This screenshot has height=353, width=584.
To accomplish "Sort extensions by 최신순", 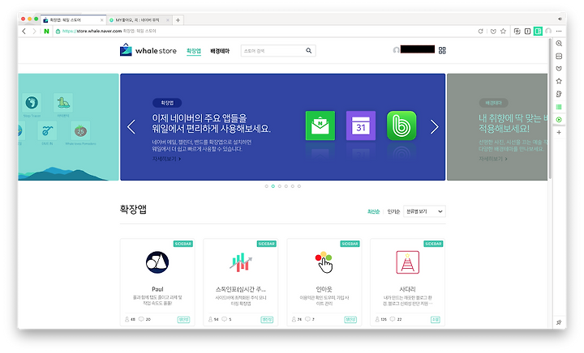I will [x=374, y=211].
